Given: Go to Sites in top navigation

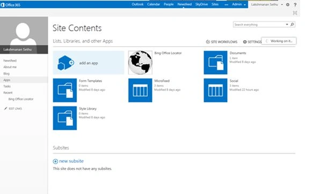Looking at the screenshot, I should point(215,4).
